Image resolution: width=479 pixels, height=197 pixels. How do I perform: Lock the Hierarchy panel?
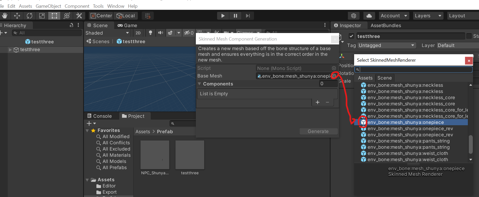(72, 25)
